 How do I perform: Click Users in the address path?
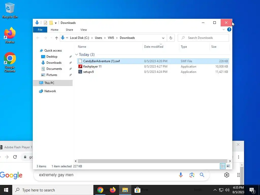99,38
